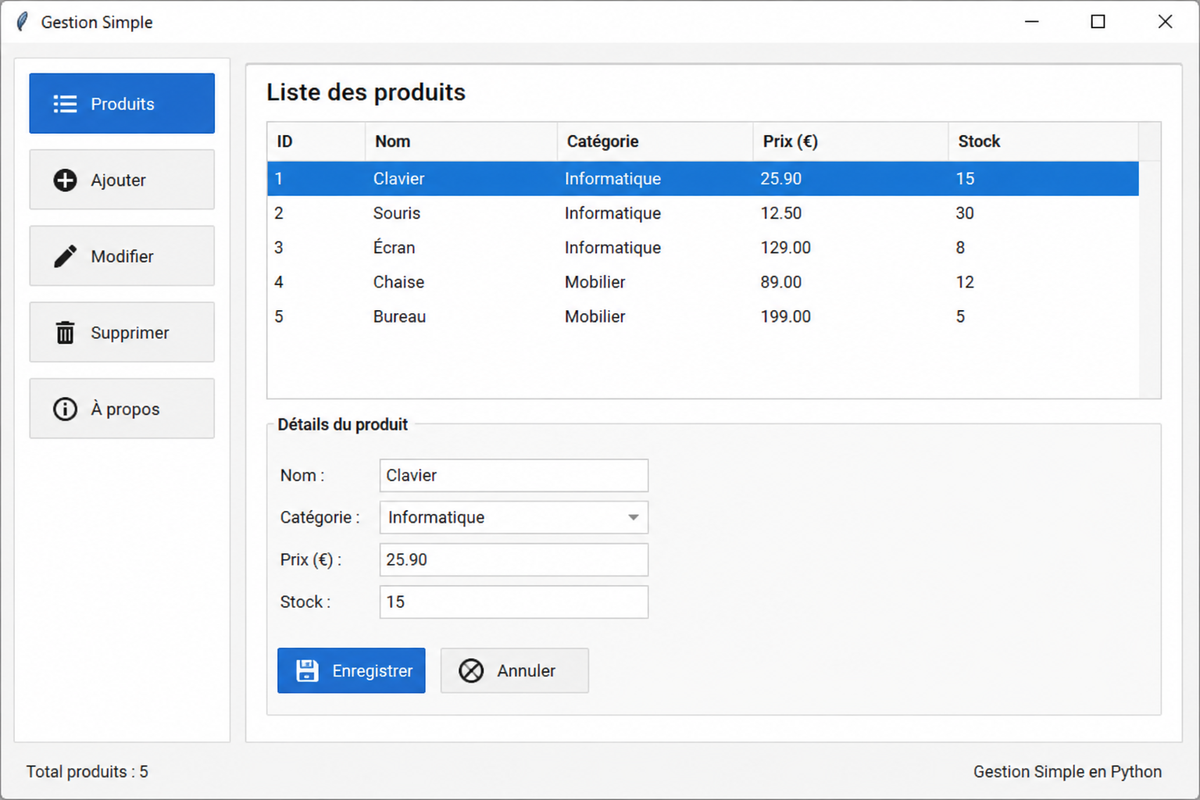Sort by the Nom column header

coord(461,141)
